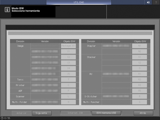Select the T object for Tonic

pyautogui.click(x=68, y=79)
